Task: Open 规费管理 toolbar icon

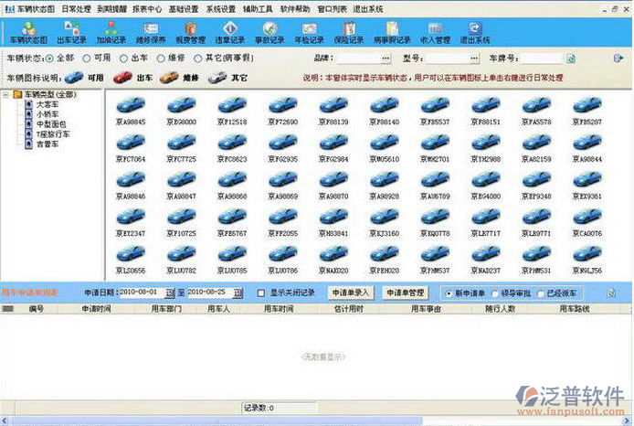Action: [190, 33]
